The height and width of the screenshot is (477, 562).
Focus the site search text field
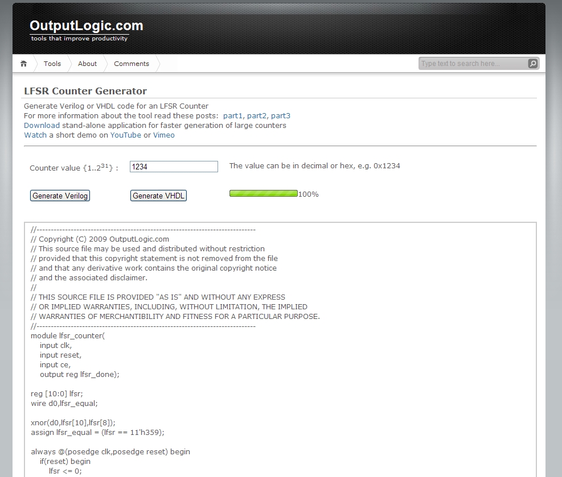point(473,64)
